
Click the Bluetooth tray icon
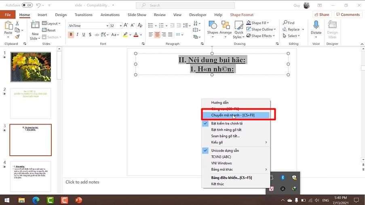coord(283,178)
